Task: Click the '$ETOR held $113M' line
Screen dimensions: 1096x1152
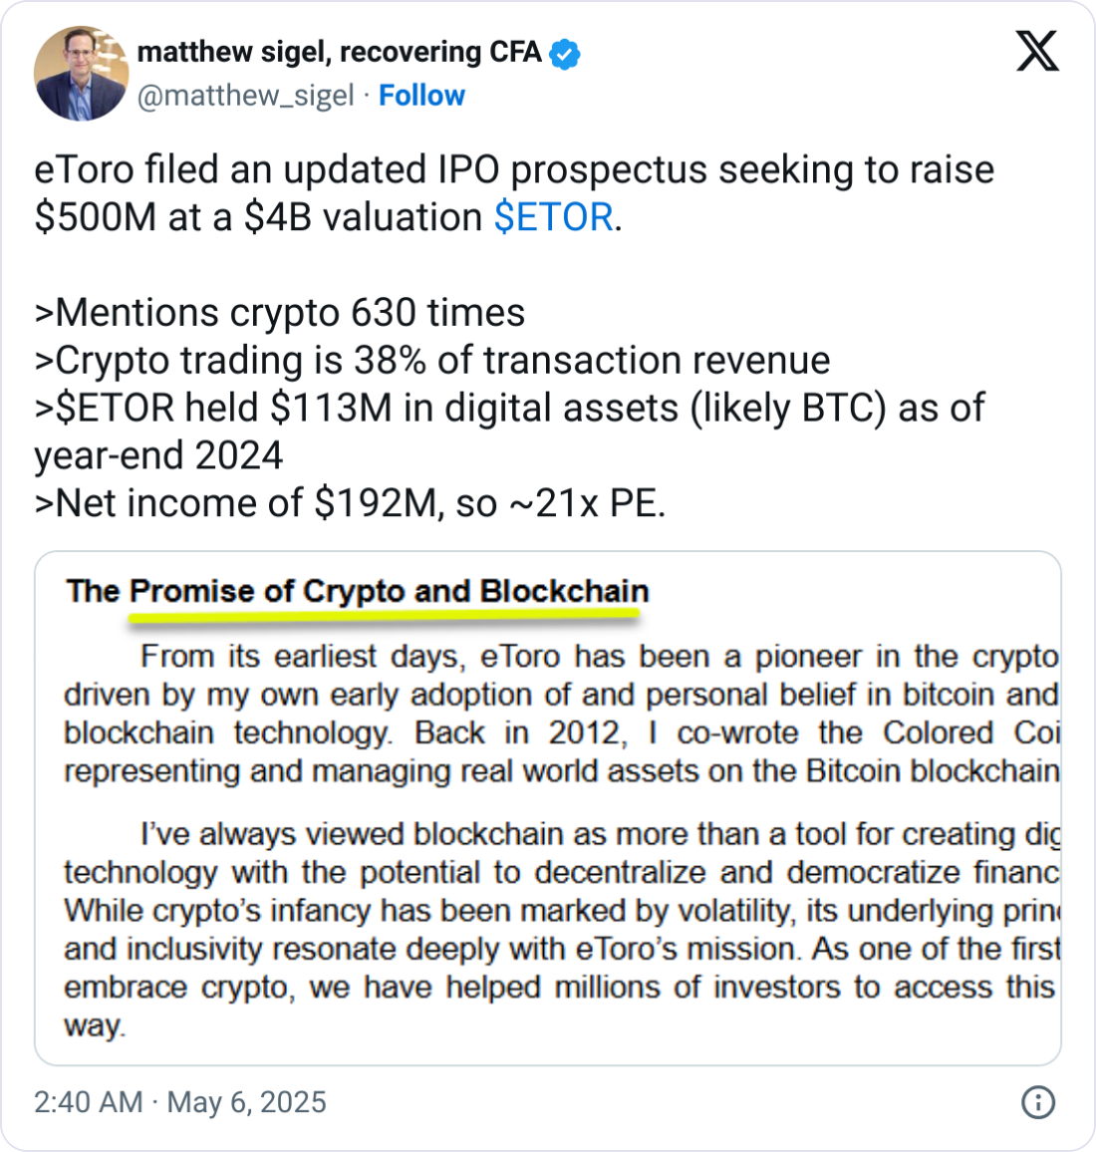Action: tap(509, 409)
